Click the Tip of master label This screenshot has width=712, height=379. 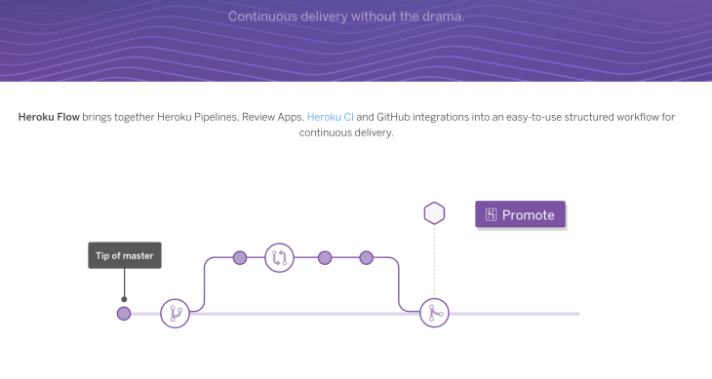(x=125, y=255)
